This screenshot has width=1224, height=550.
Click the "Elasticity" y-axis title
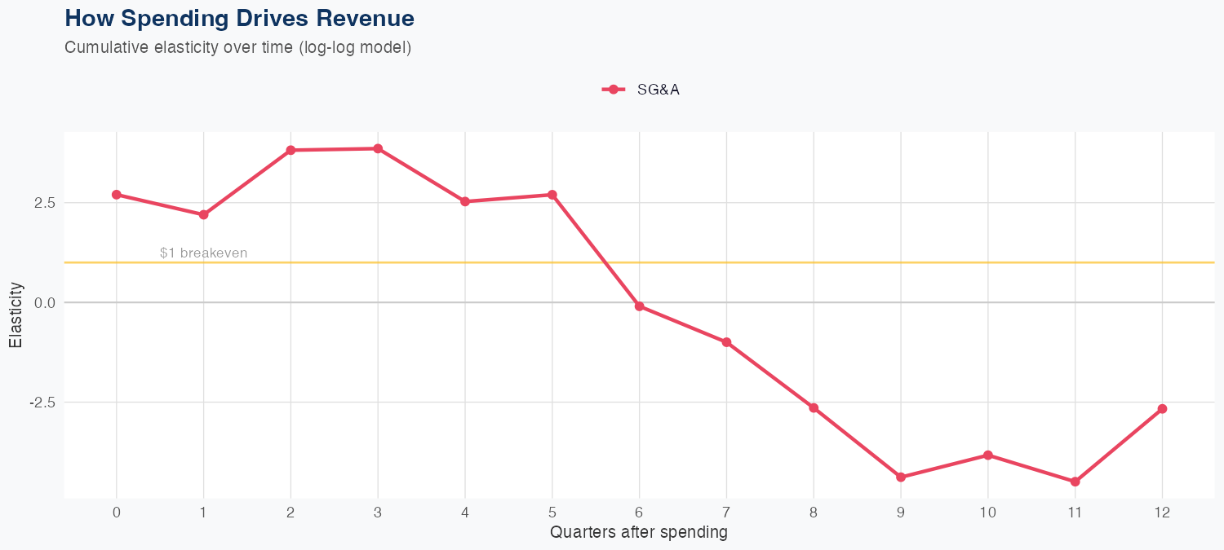click(x=16, y=315)
